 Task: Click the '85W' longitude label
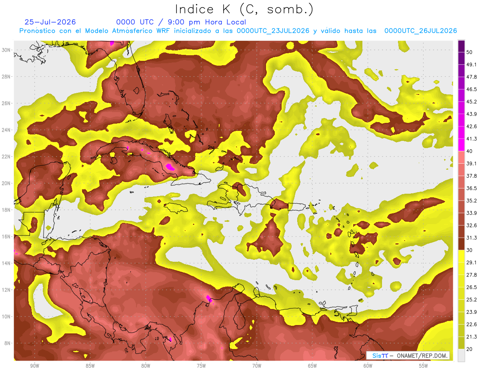click(90, 366)
